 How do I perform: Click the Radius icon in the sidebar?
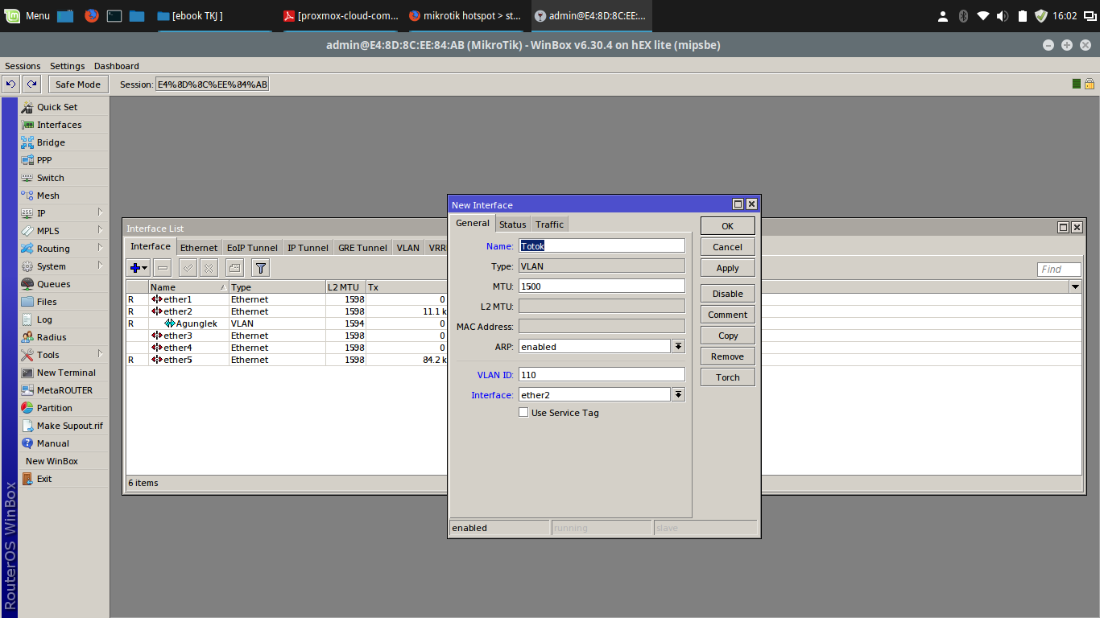point(27,337)
